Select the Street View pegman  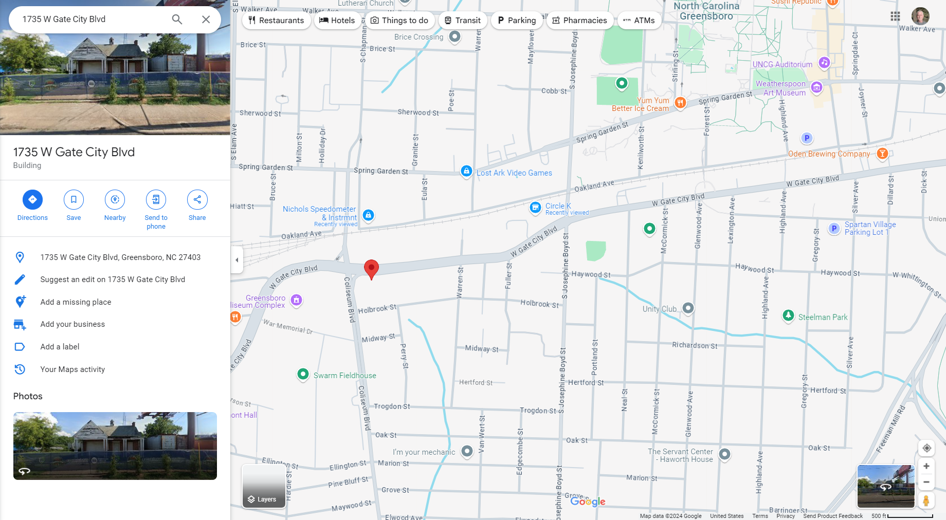point(926,500)
